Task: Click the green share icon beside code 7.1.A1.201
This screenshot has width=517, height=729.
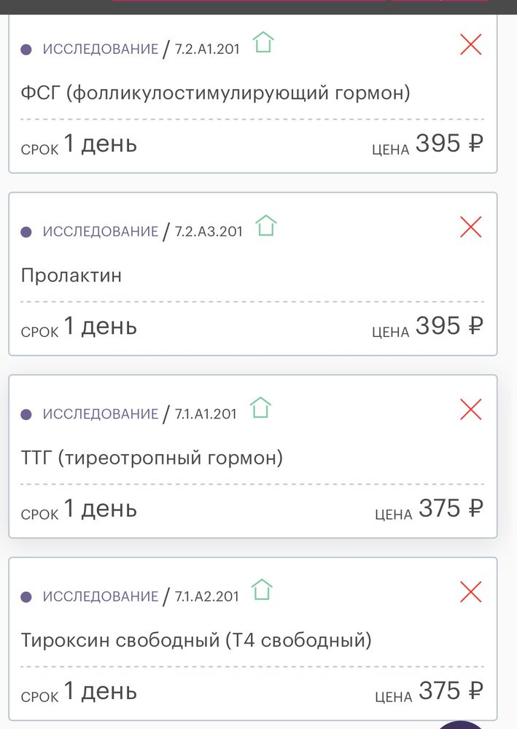Action: (x=260, y=409)
